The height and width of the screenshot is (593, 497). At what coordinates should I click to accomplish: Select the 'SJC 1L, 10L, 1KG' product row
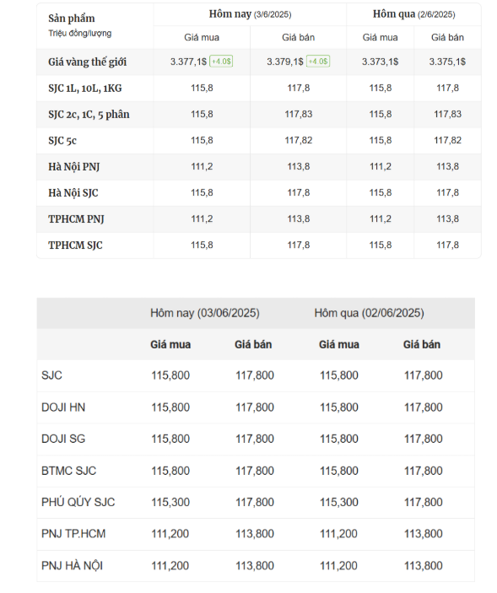259,88
